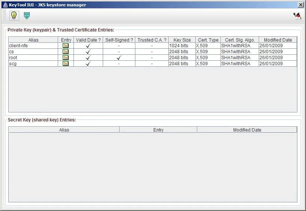Click Self-Signed dash cell for scg

pyautogui.click(x=119, y=64)
